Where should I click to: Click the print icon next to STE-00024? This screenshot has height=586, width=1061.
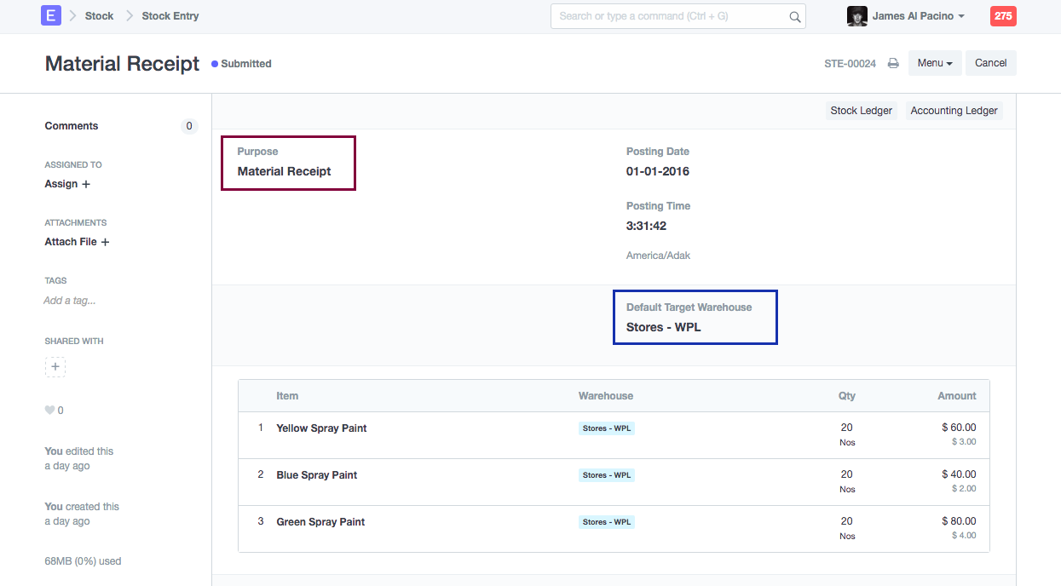click(x=893, y=63)
